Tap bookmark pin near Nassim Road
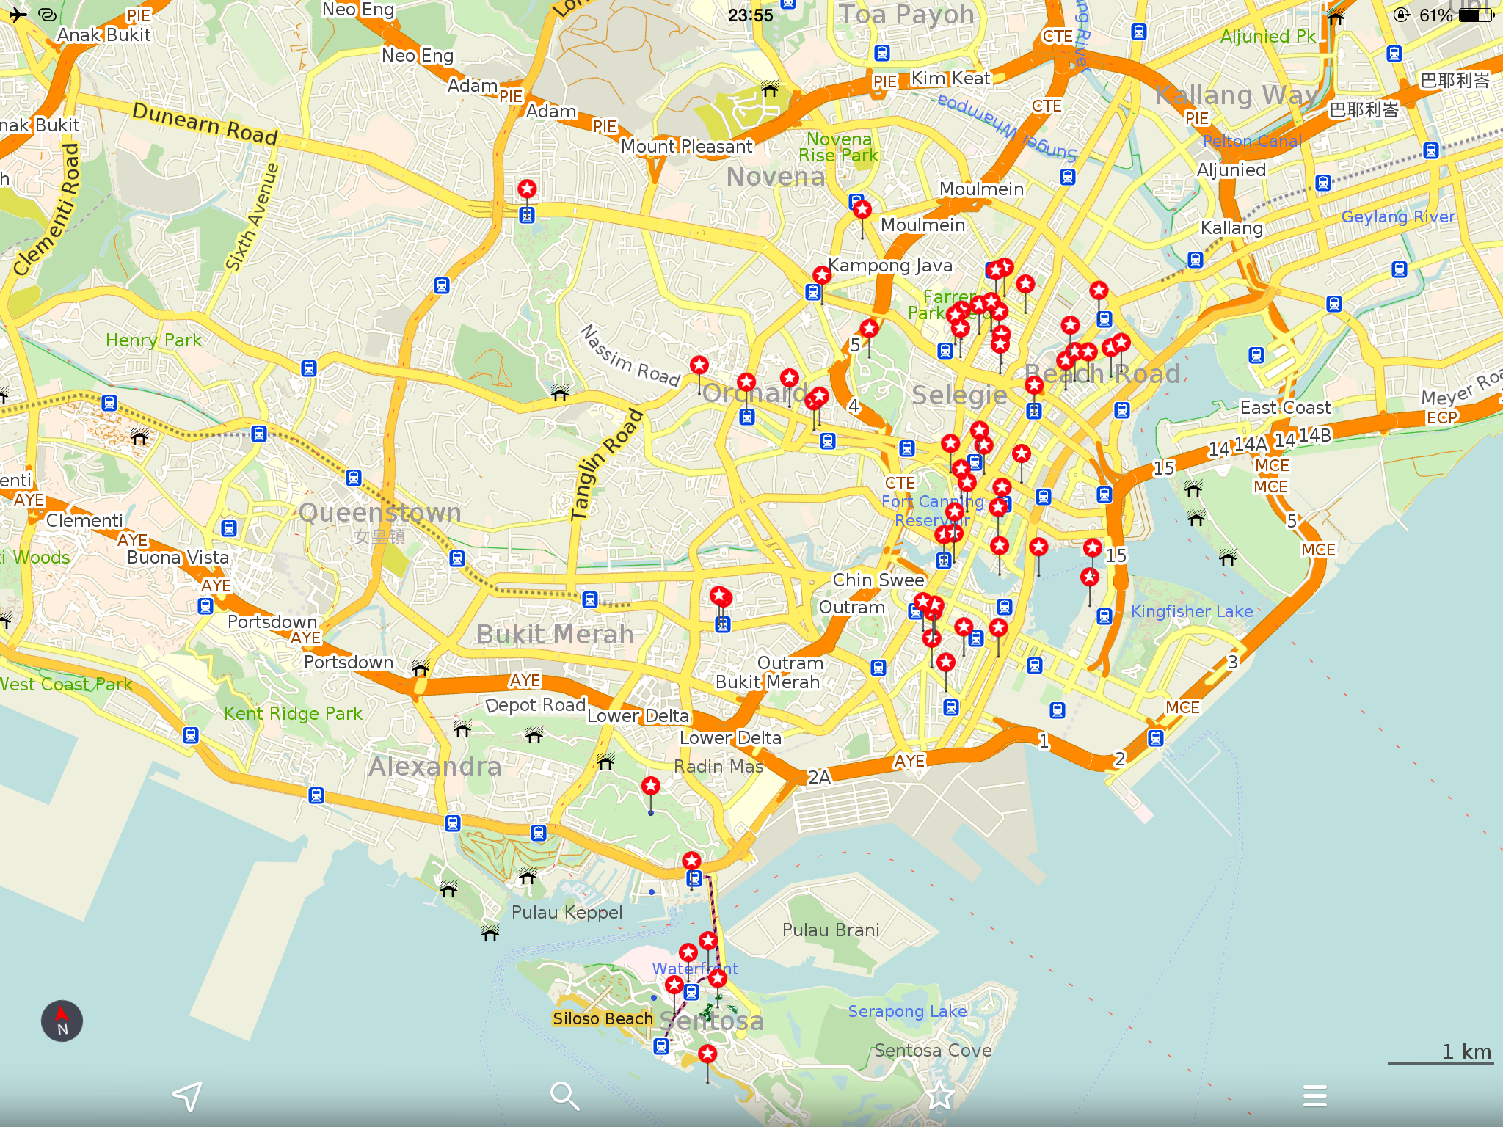 click(x=699, y=365)
